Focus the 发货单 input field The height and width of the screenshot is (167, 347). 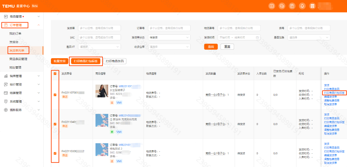point(99,28)
